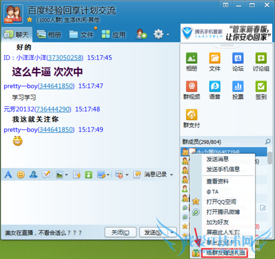
Task: Open the emoji smiley picker
Action: (x=21, y=175)
